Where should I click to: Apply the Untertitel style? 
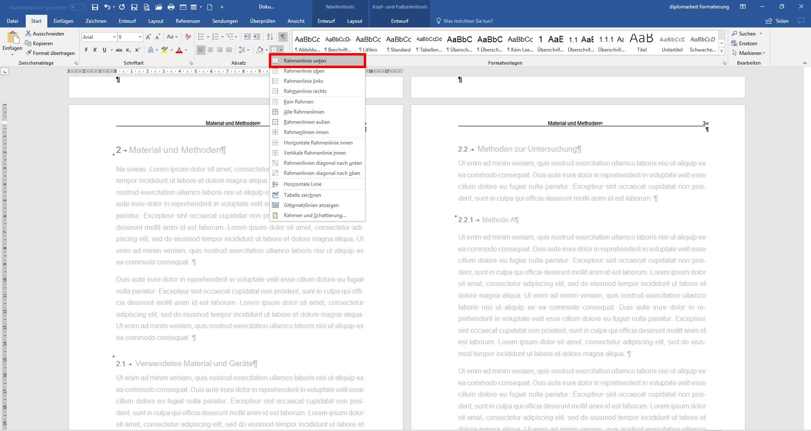(x=672, y=43)
